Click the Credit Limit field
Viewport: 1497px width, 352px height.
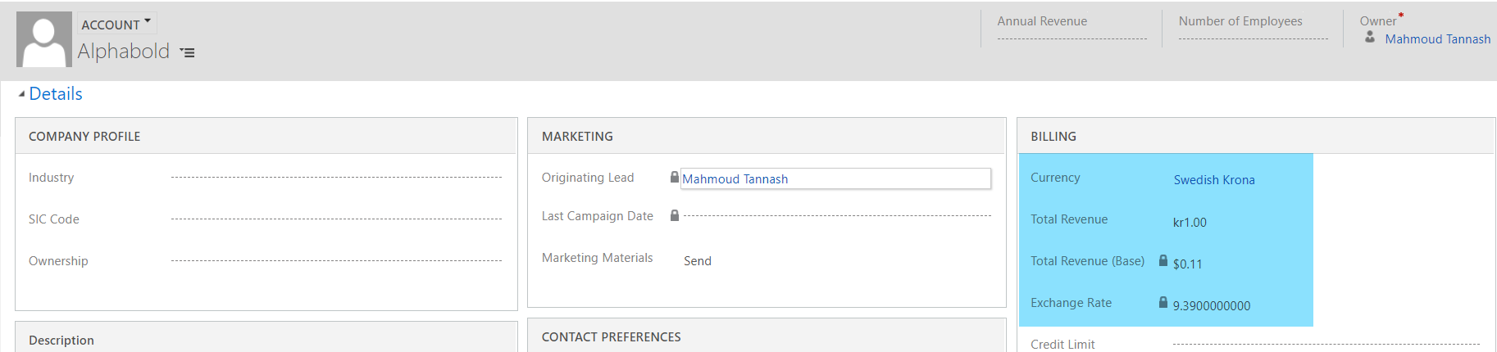[x=1326, y=345]
